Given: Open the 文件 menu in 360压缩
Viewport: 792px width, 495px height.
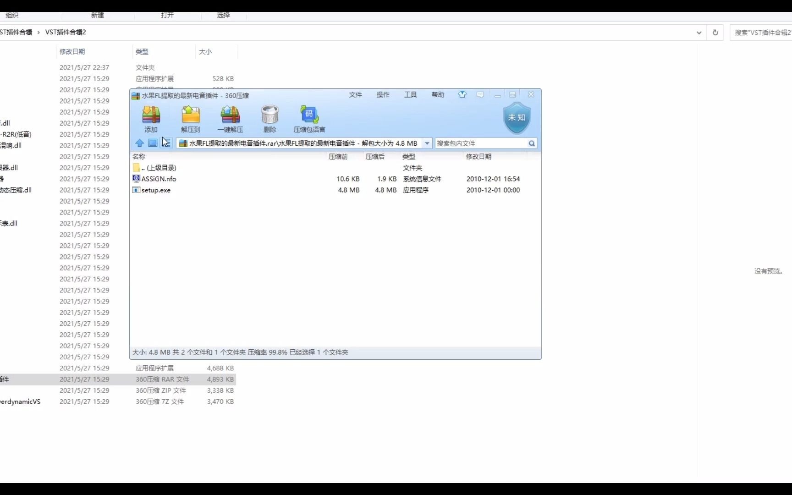Looking at the screenshot, I should [x=355, y=94].
